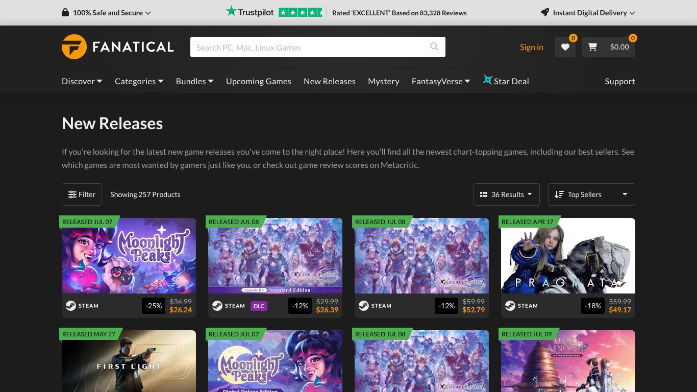Click the Star Deal star icon

click(488, 80)
